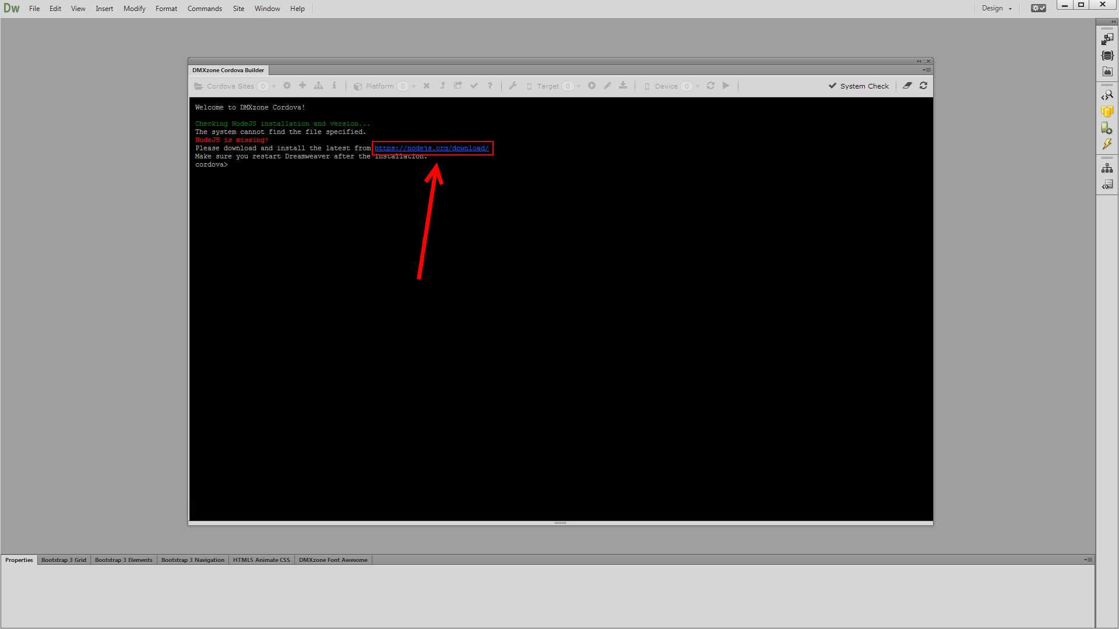Open the wrench build tool icon

click(x=513, y=86)
